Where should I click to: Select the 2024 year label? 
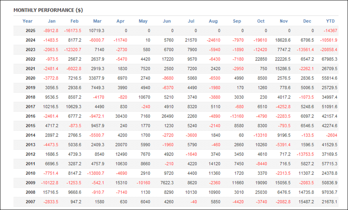(31, 40)
